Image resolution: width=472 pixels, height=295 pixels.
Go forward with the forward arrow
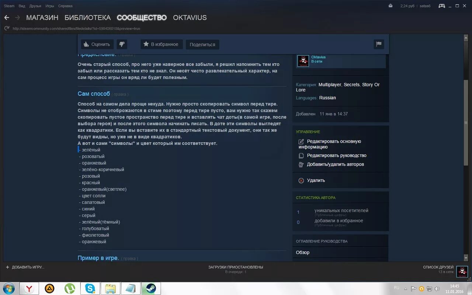click(x=17, y=18)
